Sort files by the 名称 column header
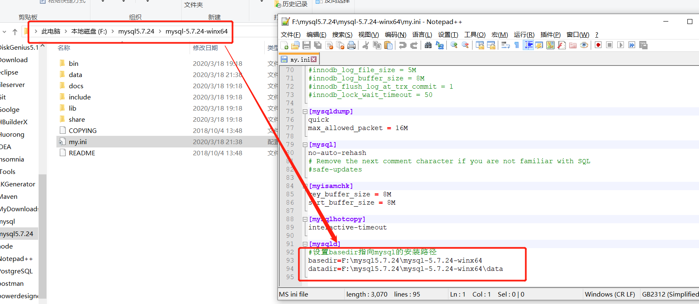Screen dimensions: 699x304 (x=64, y=48)
